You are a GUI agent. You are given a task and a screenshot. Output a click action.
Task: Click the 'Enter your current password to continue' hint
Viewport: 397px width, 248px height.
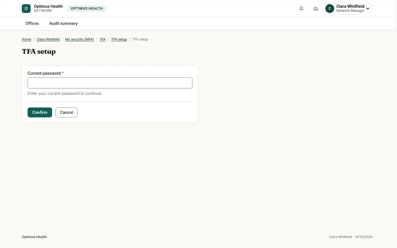[65, 94]
